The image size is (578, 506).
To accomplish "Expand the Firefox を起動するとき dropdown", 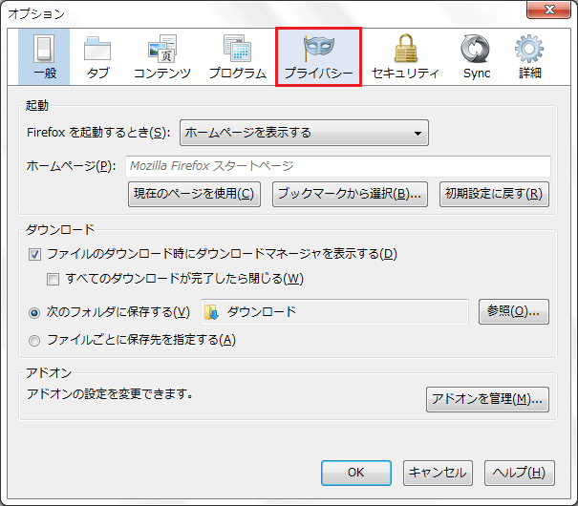I will [304, 133].
